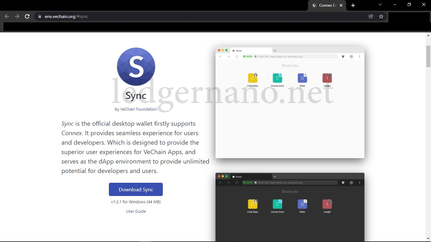Screen dimensions: 431x242
Task: Go back to the previous page
Action: point(7,16)
